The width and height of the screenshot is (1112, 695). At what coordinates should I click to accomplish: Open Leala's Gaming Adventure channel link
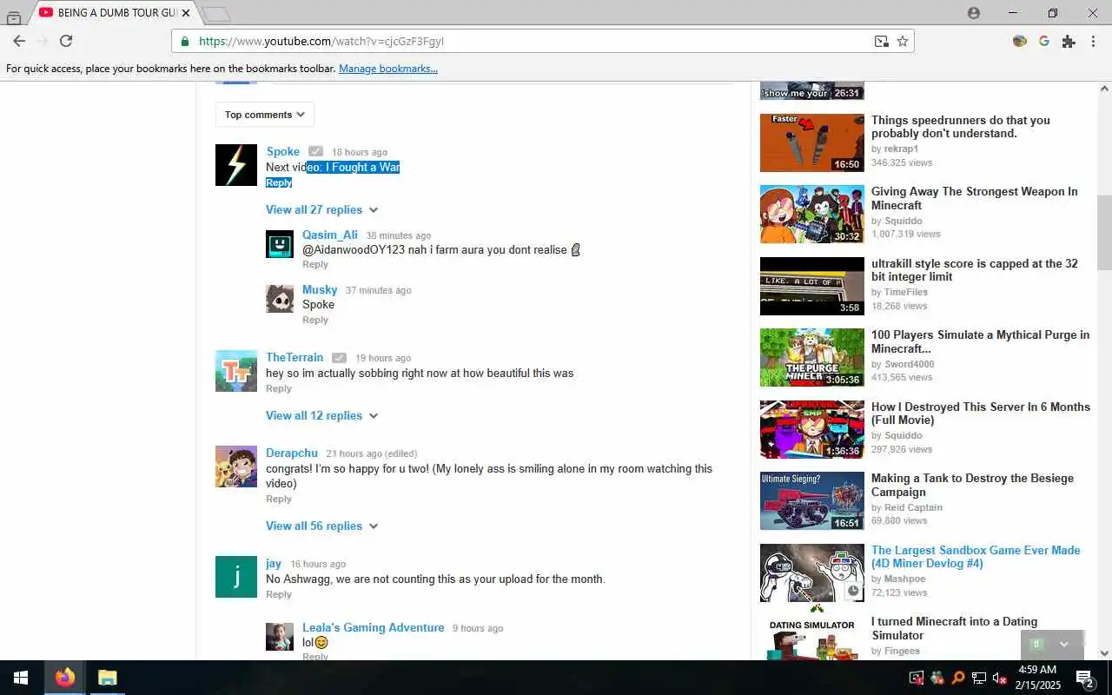click(x=374, y=627)
